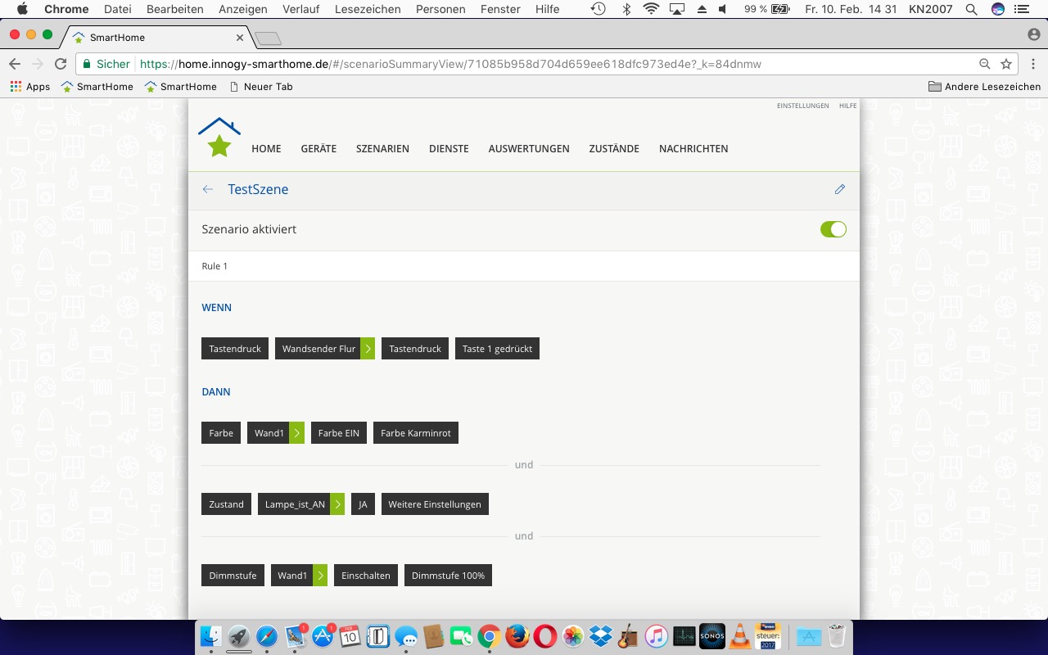Click the back arrow beside TestSzene

click(x=208, y=189)
